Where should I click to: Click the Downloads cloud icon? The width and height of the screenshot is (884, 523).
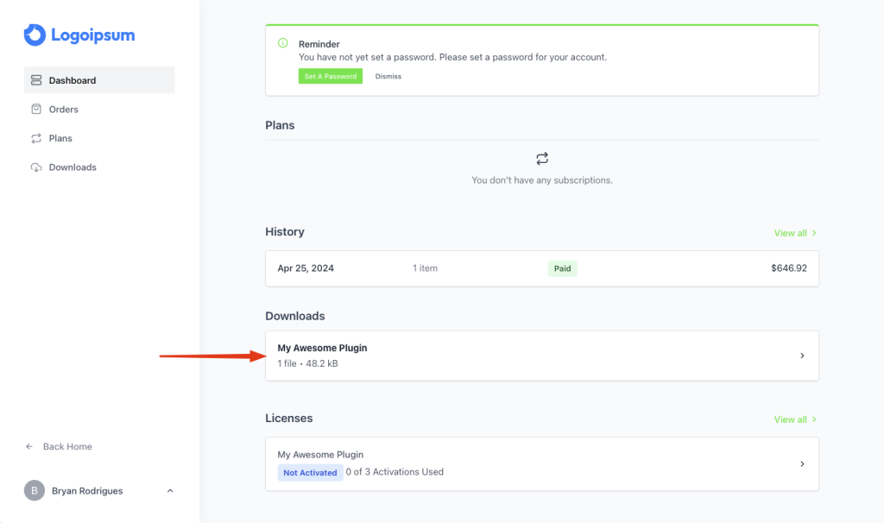(x=36, y=167)
